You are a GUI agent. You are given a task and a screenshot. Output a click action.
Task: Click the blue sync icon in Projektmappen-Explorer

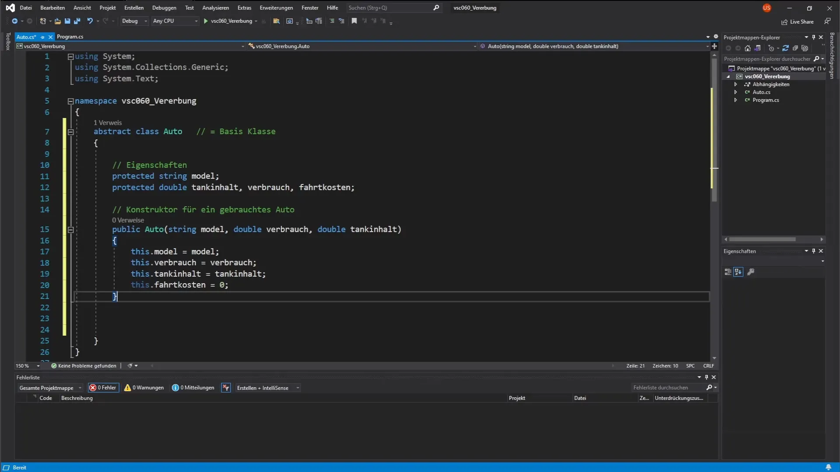(x=785, y=48)
